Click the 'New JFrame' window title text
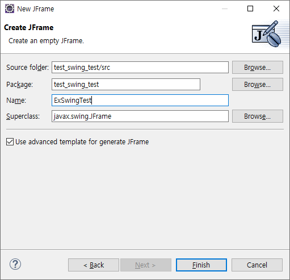 coord(36,9)
